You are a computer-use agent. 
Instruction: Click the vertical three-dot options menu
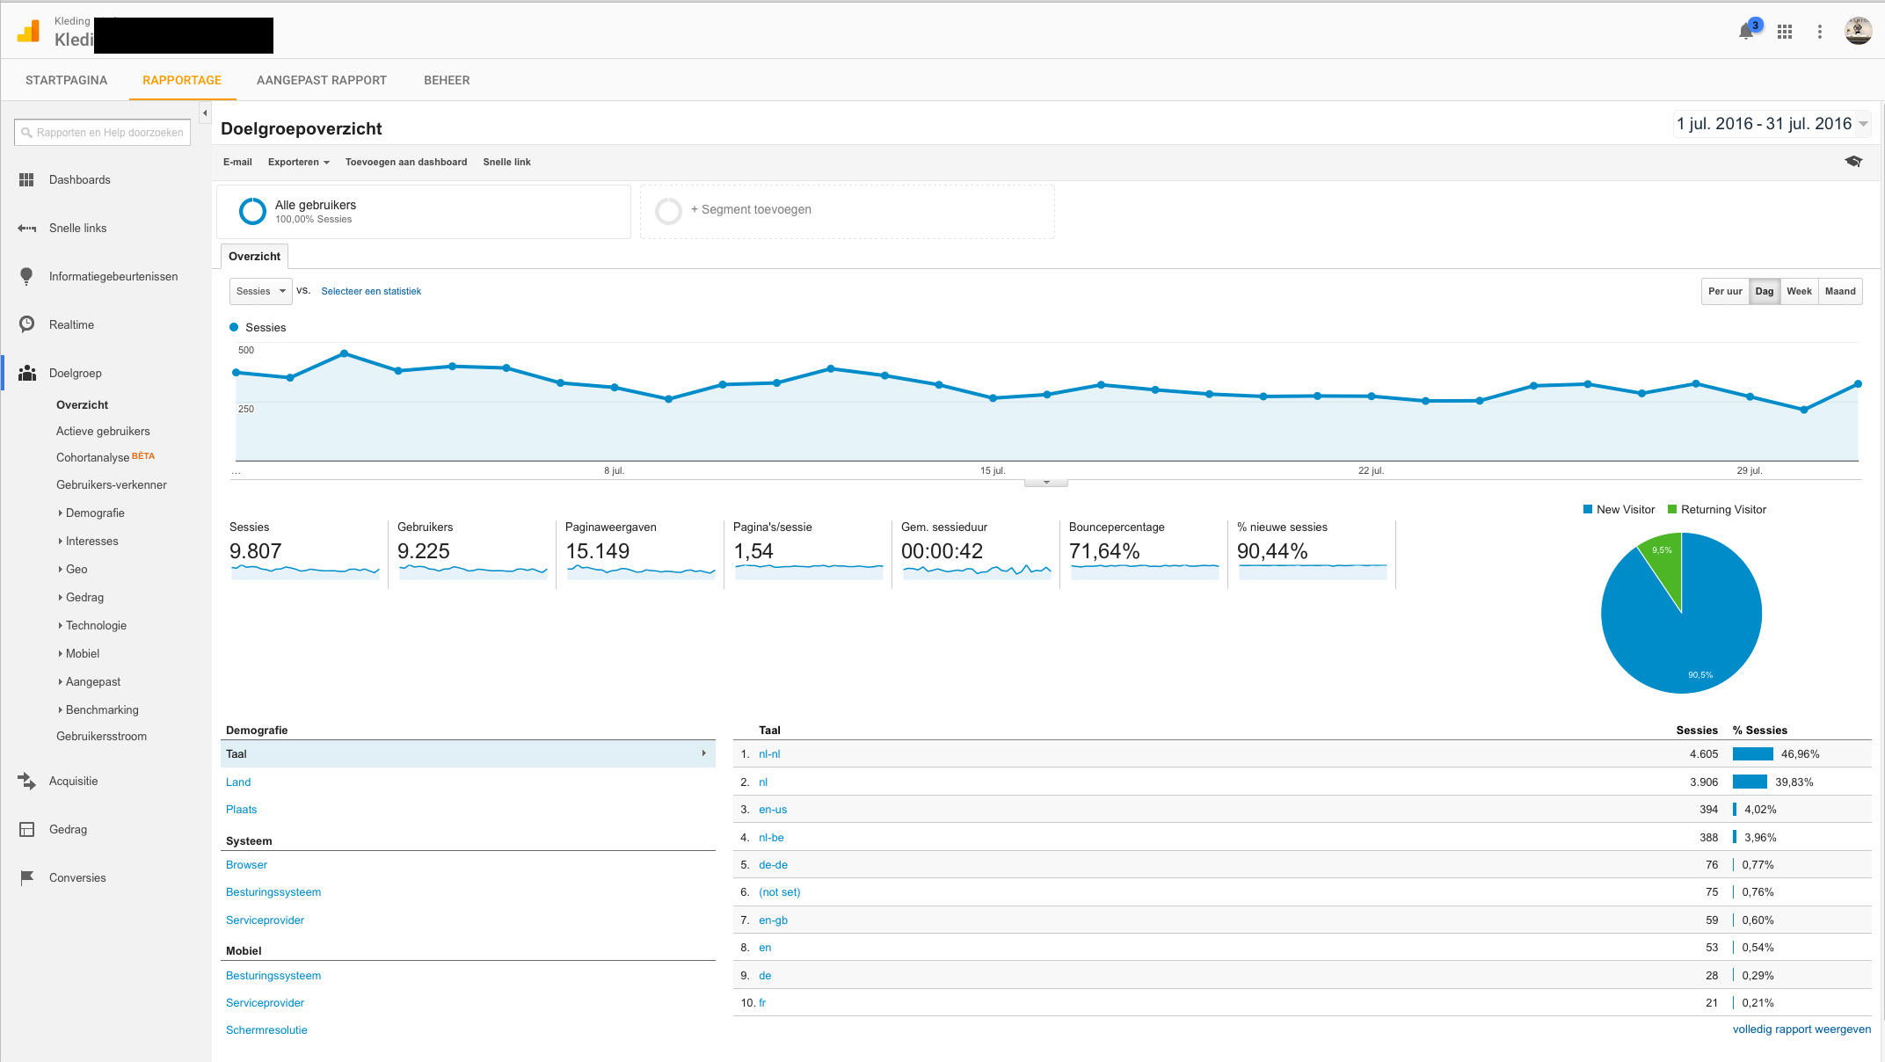(x=1820, y=32)
